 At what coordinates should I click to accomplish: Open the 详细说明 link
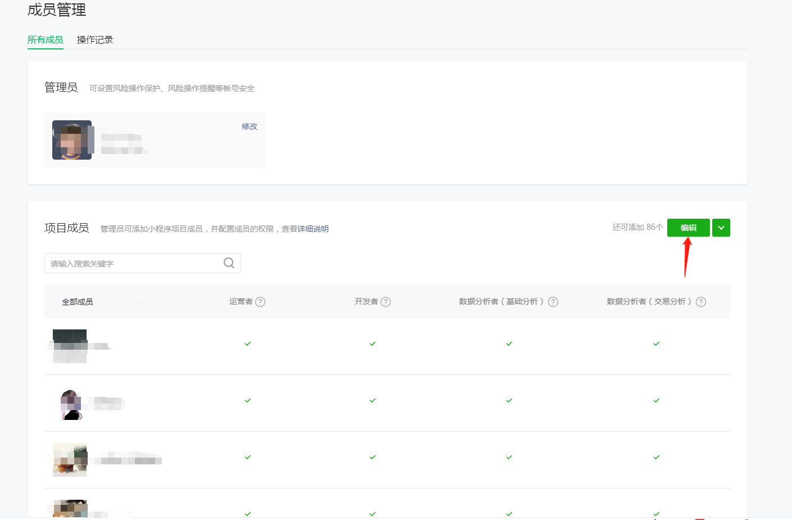pyautogui.click(x=313, y=229)
